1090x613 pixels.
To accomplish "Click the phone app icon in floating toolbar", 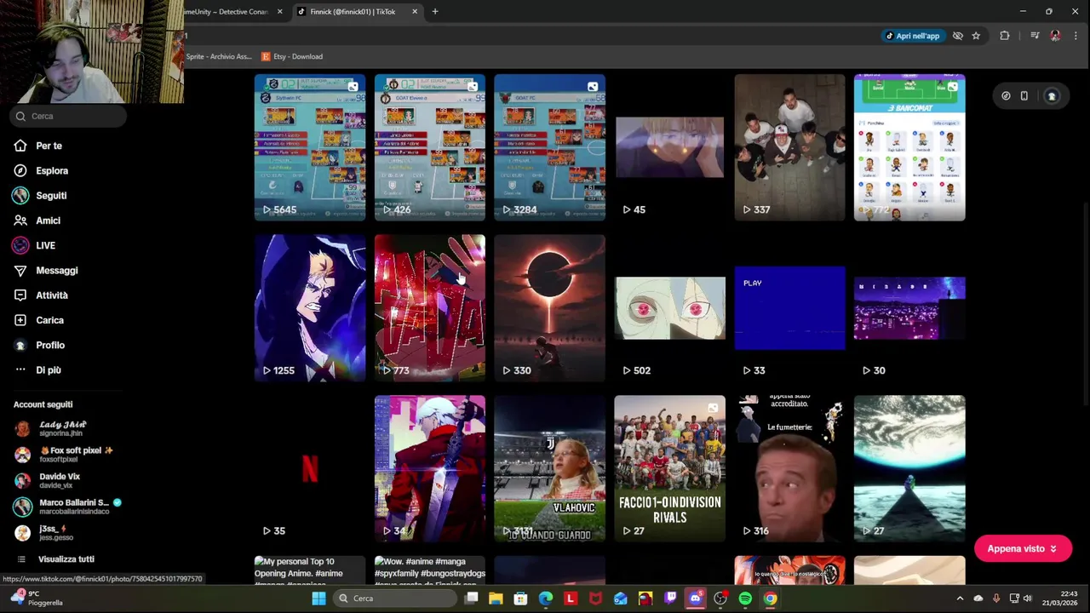I will pos(1024,96).
